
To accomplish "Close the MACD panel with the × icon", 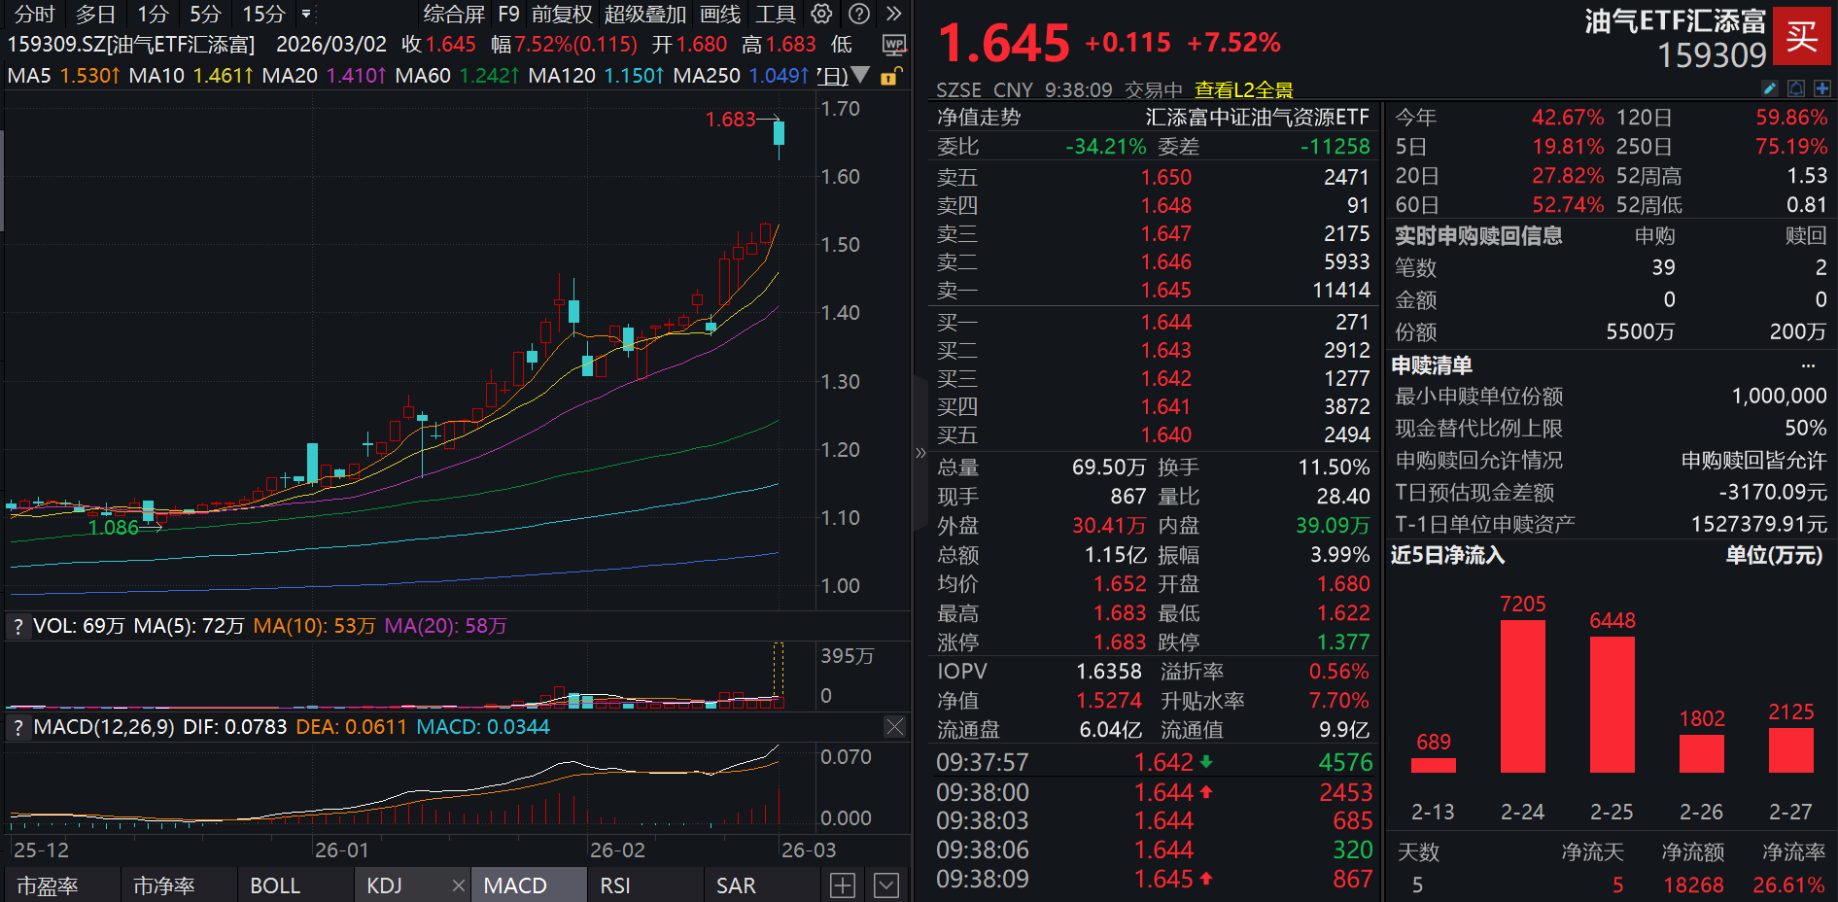I will pos(894,726).
